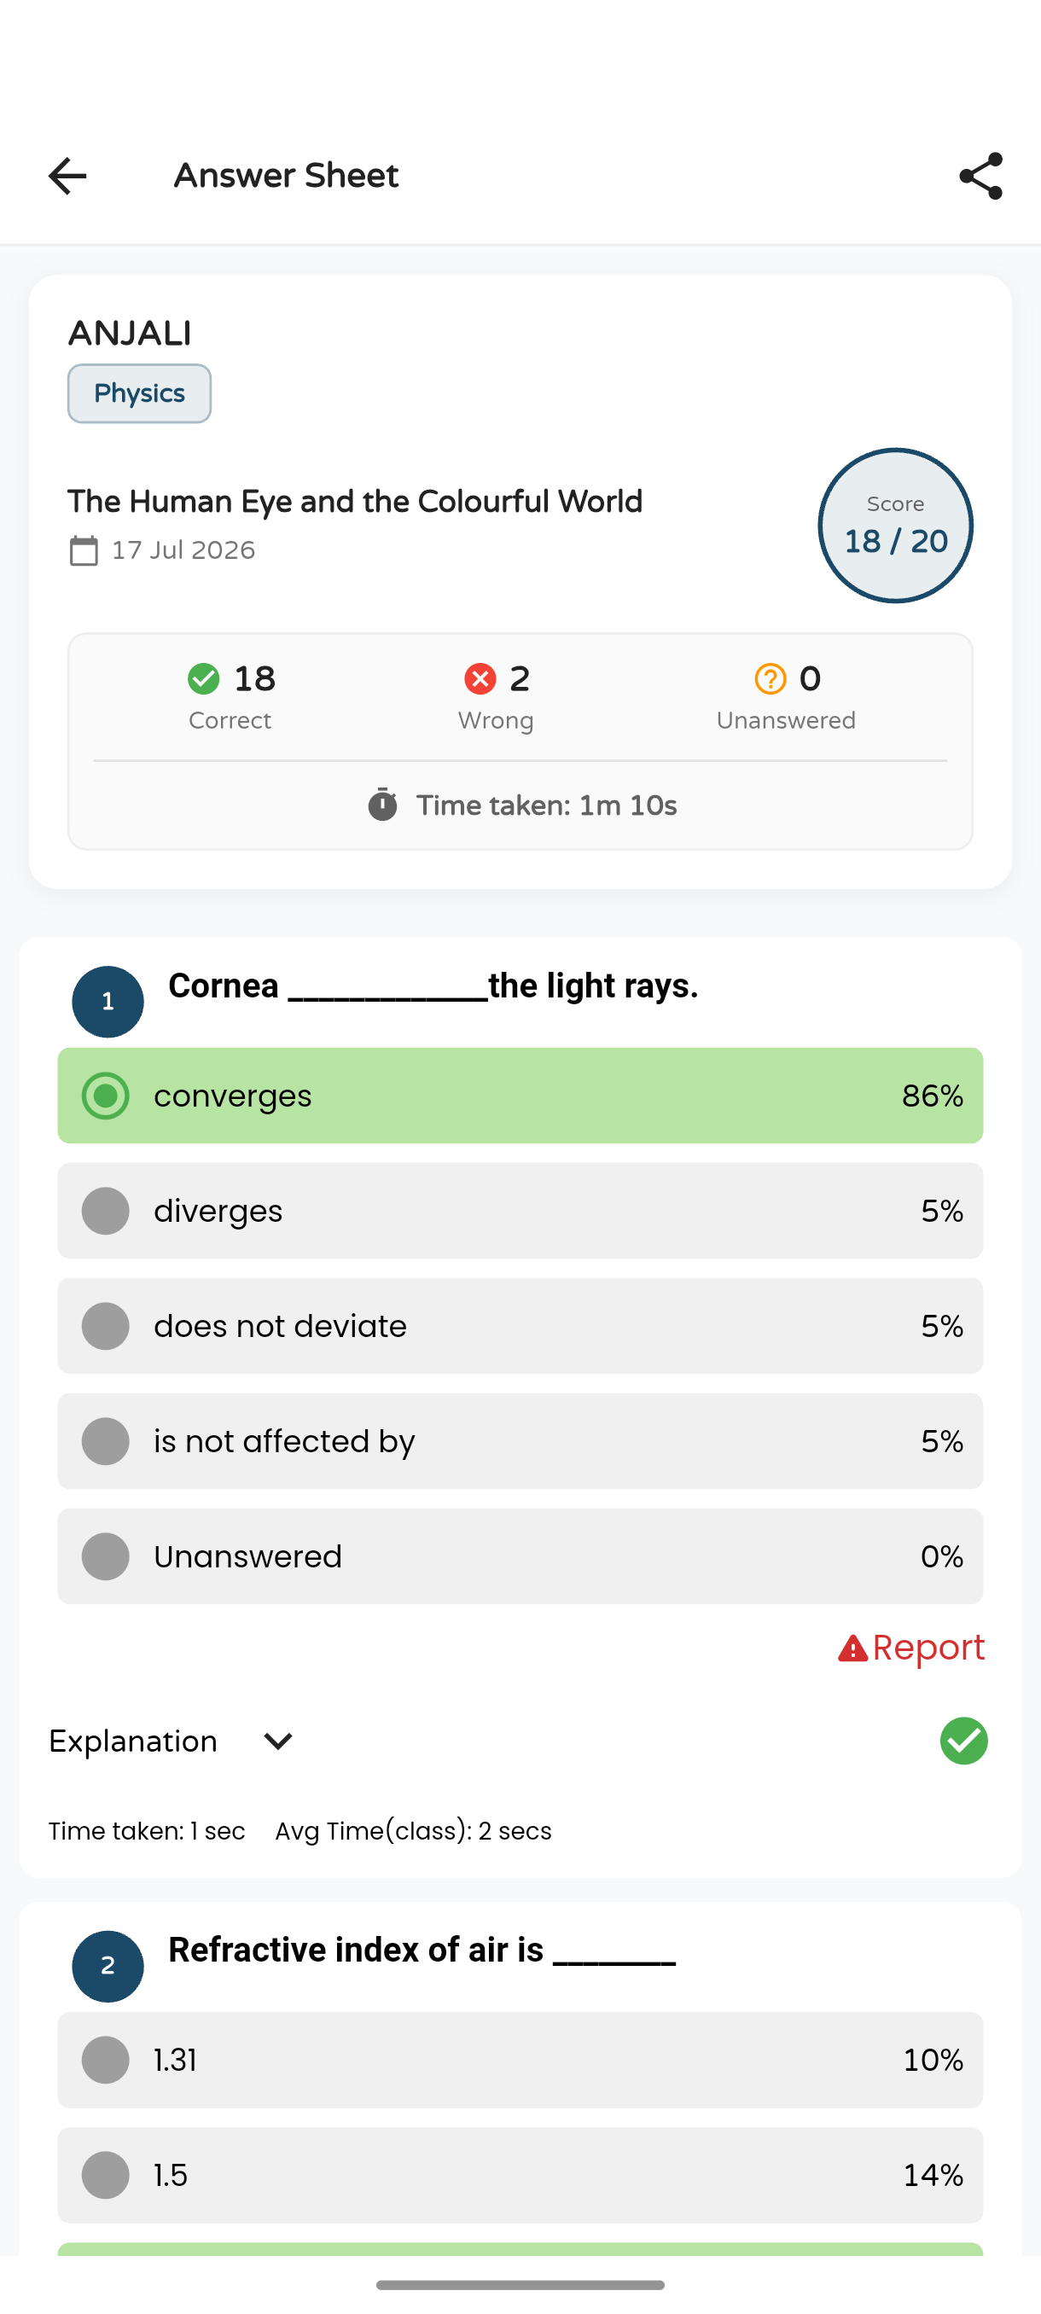Expand the Explanation chevron for question 1
The width and height of the screenshot is (1041, 2314).
click(x=278, y=1741)
